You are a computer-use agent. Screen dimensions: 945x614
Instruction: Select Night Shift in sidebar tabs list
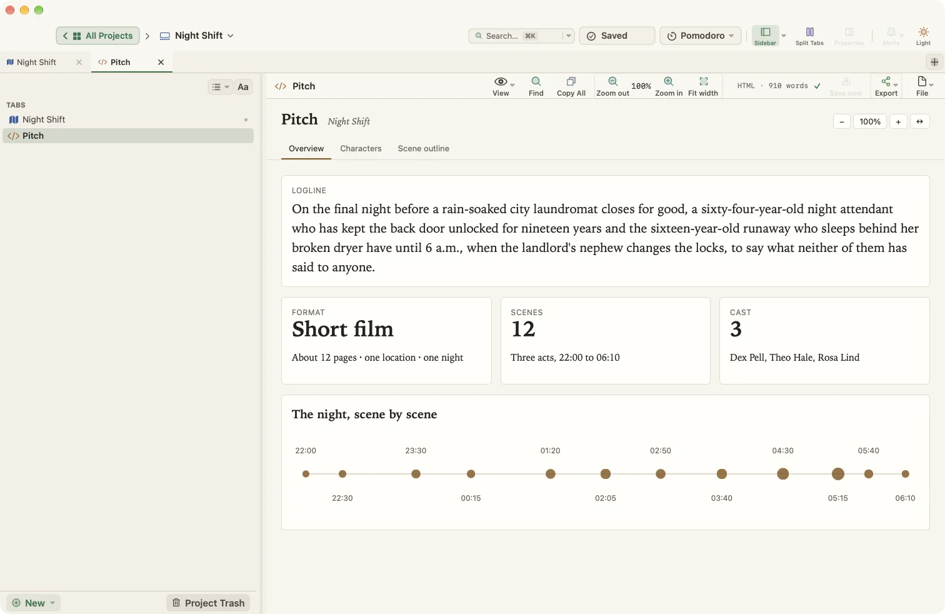coord(128,119)
